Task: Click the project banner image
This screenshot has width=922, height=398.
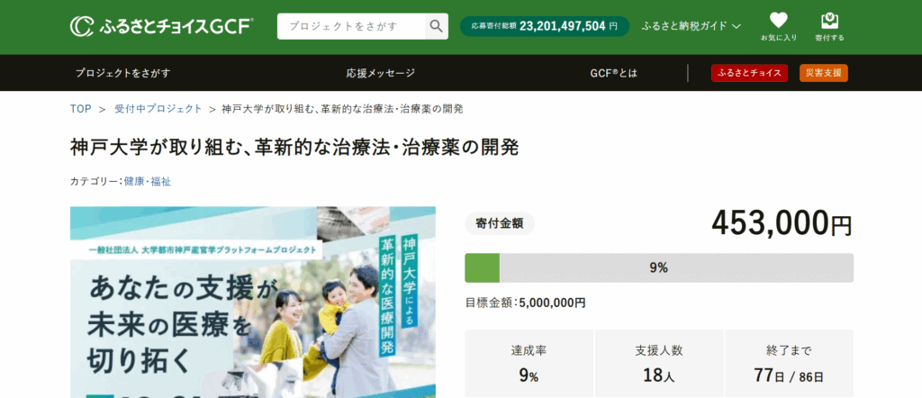Action: coord(253,302)
